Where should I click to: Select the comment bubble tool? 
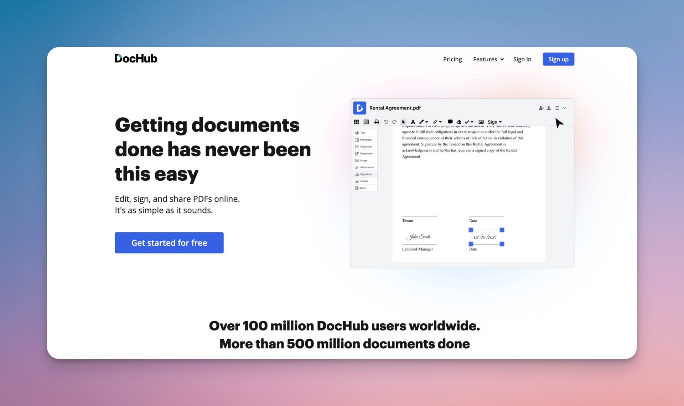(450, 122)
